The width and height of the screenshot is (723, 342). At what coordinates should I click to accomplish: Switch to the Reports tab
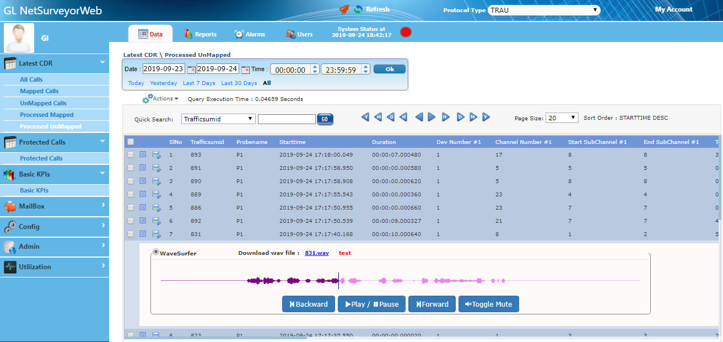200,34
